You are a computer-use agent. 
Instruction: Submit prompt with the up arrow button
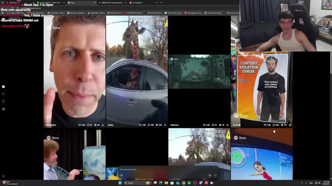[x=215, y=175]
